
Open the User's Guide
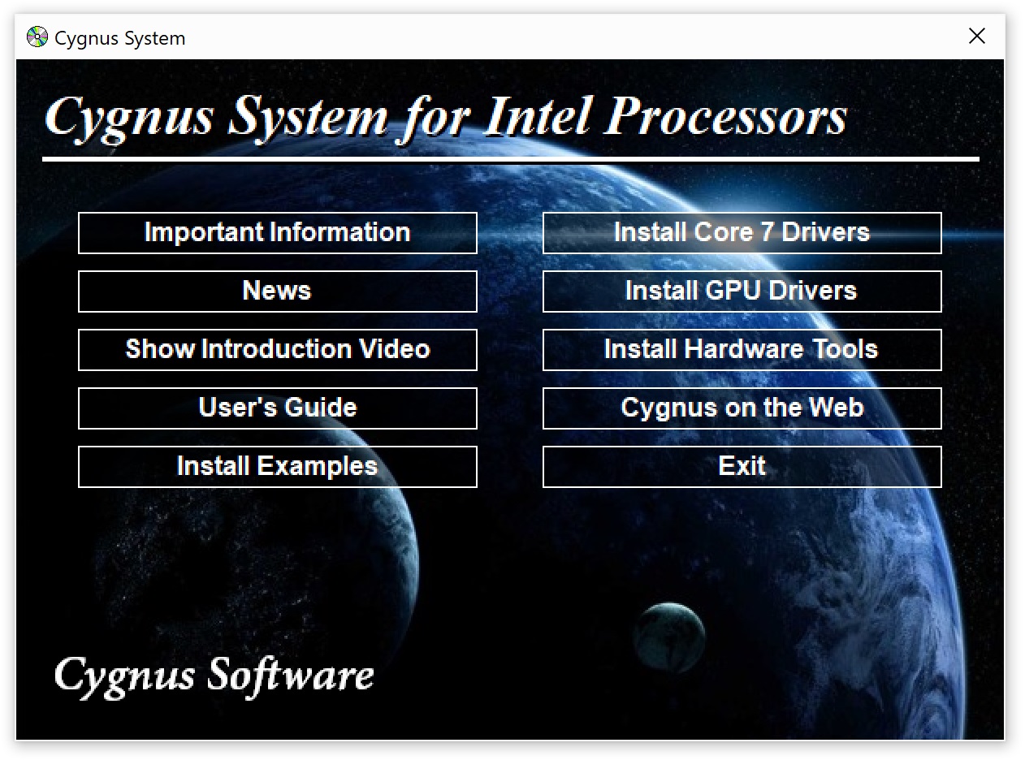coord(278,408)
